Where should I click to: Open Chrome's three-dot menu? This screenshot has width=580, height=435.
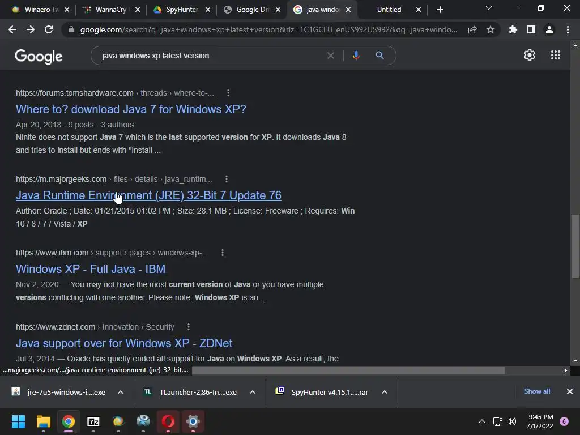(568, 29)
